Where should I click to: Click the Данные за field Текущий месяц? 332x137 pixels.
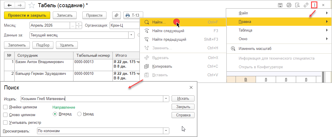point(79,35)
